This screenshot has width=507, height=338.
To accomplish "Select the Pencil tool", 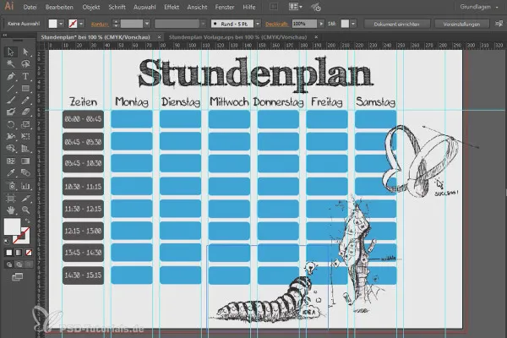I will [25, 101].
